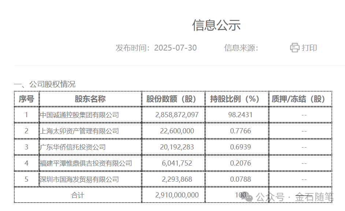Click shareholding ratio 0.7766
Screen dimensions: 345x211
pos(241,131)
